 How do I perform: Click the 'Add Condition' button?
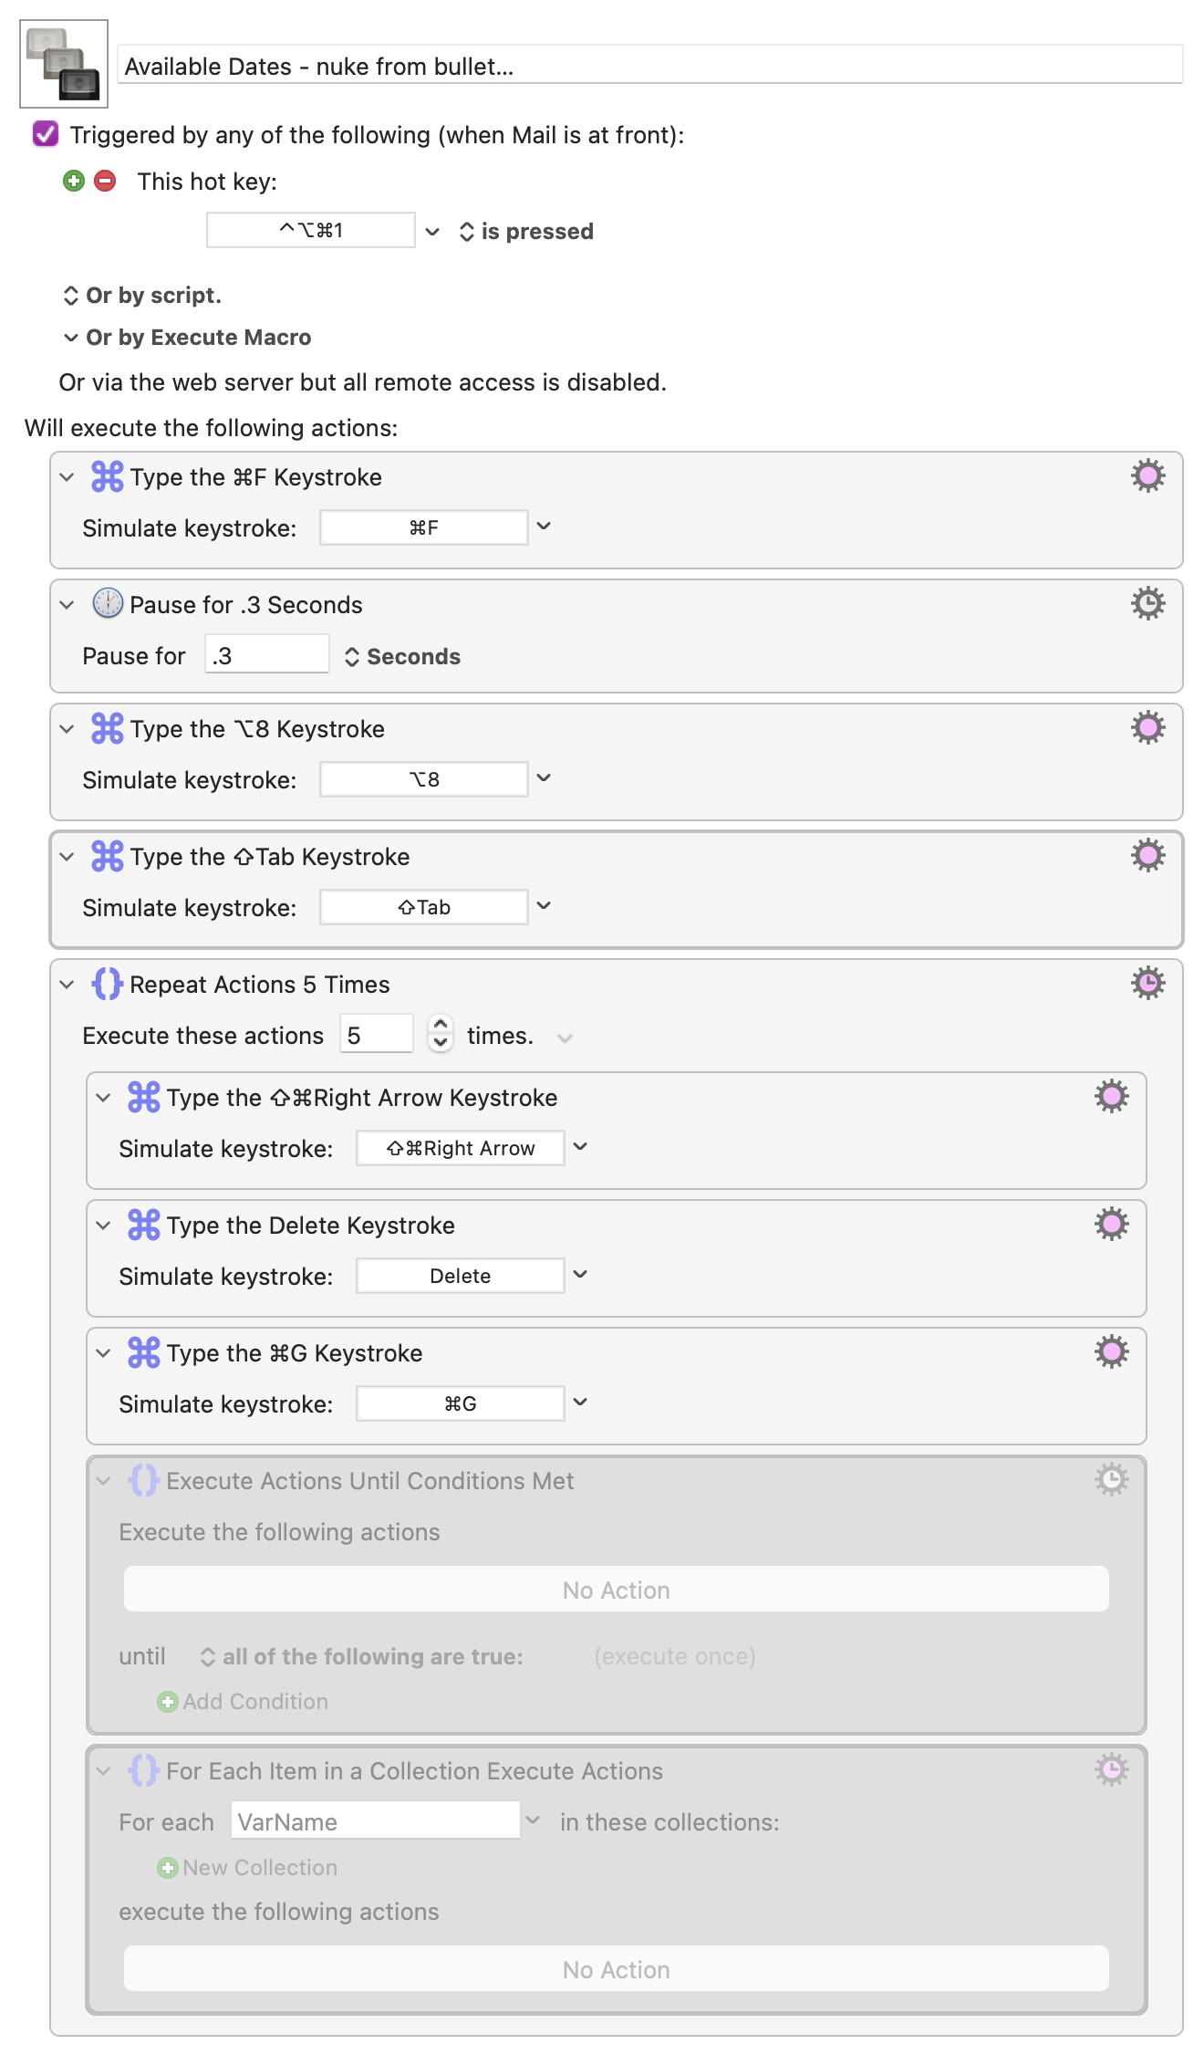243,1702
